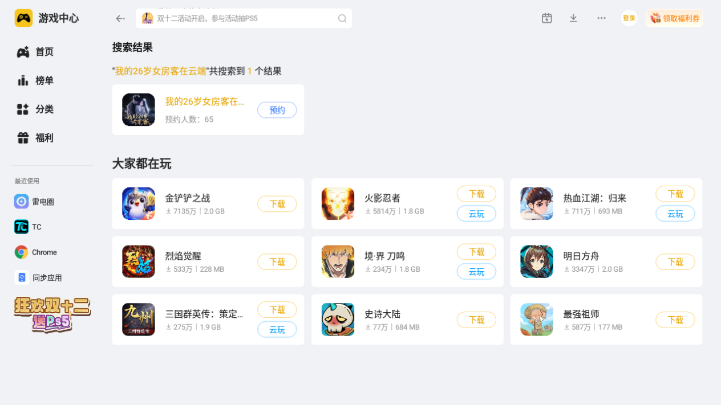721x405 pixels.
Task: Open the 榜单 rankings page
Action: click(35, 80)
